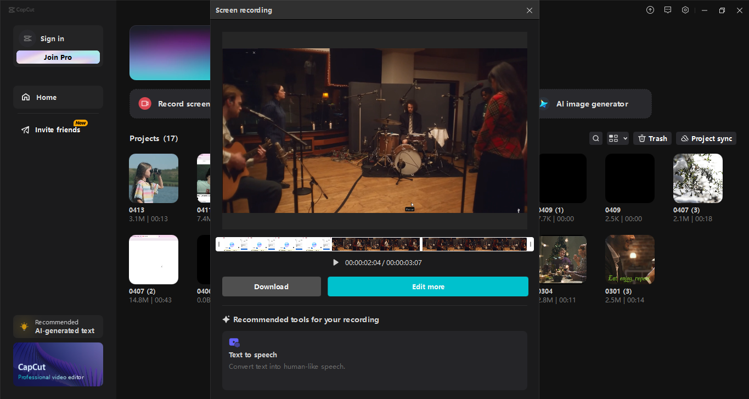Open Invite friends in the sidebar
Screen dimensions: 749x399
click(x=58, y=130)
